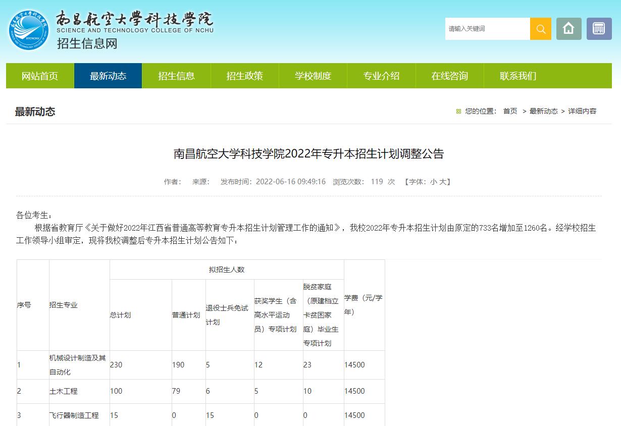Viewport: 621px width, 426px height.
Task: Click the 脱贫家庭毕业生专项计划 column header
Action: (x=323, y=315)
